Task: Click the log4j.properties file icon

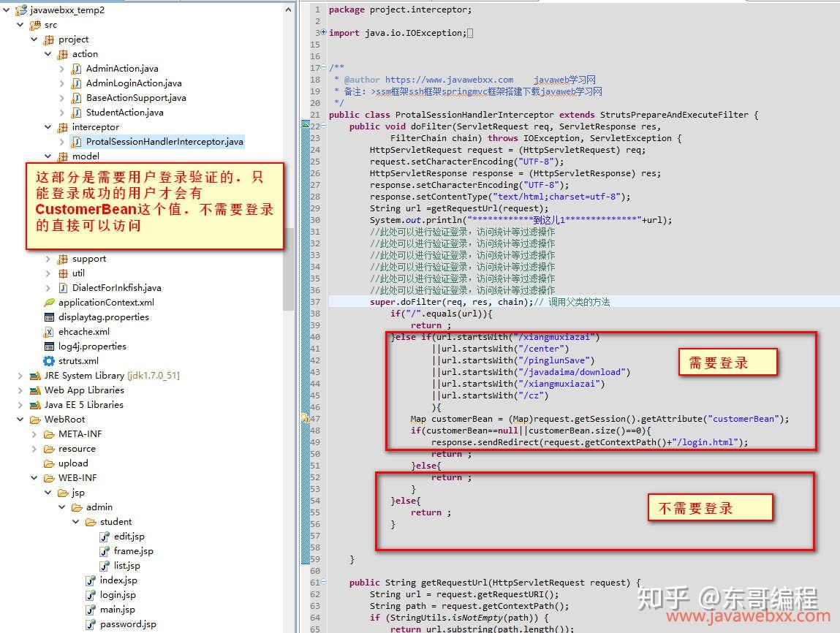Action: [49, 346]
